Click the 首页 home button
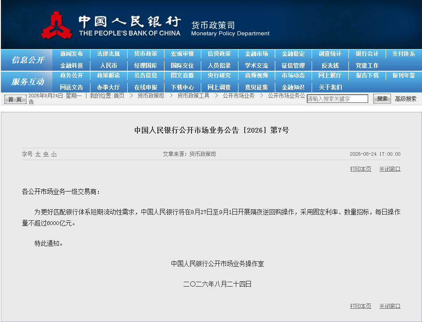Screen dimensions: 422x322 16,99
